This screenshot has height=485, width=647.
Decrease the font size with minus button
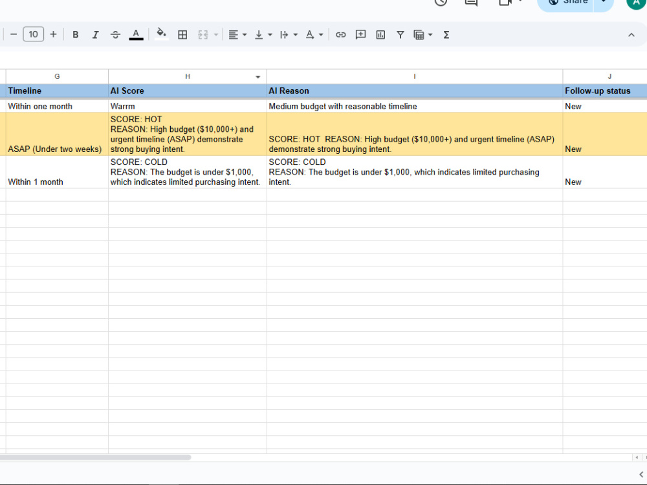click(x=14, y=35)
